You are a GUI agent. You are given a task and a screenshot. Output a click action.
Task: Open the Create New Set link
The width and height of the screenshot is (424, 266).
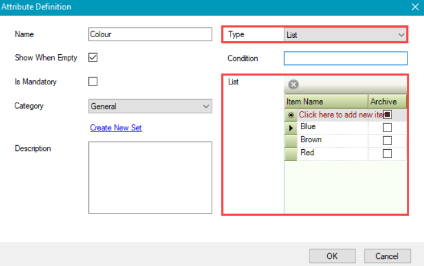pyautogui.click(x=116, y=127)
